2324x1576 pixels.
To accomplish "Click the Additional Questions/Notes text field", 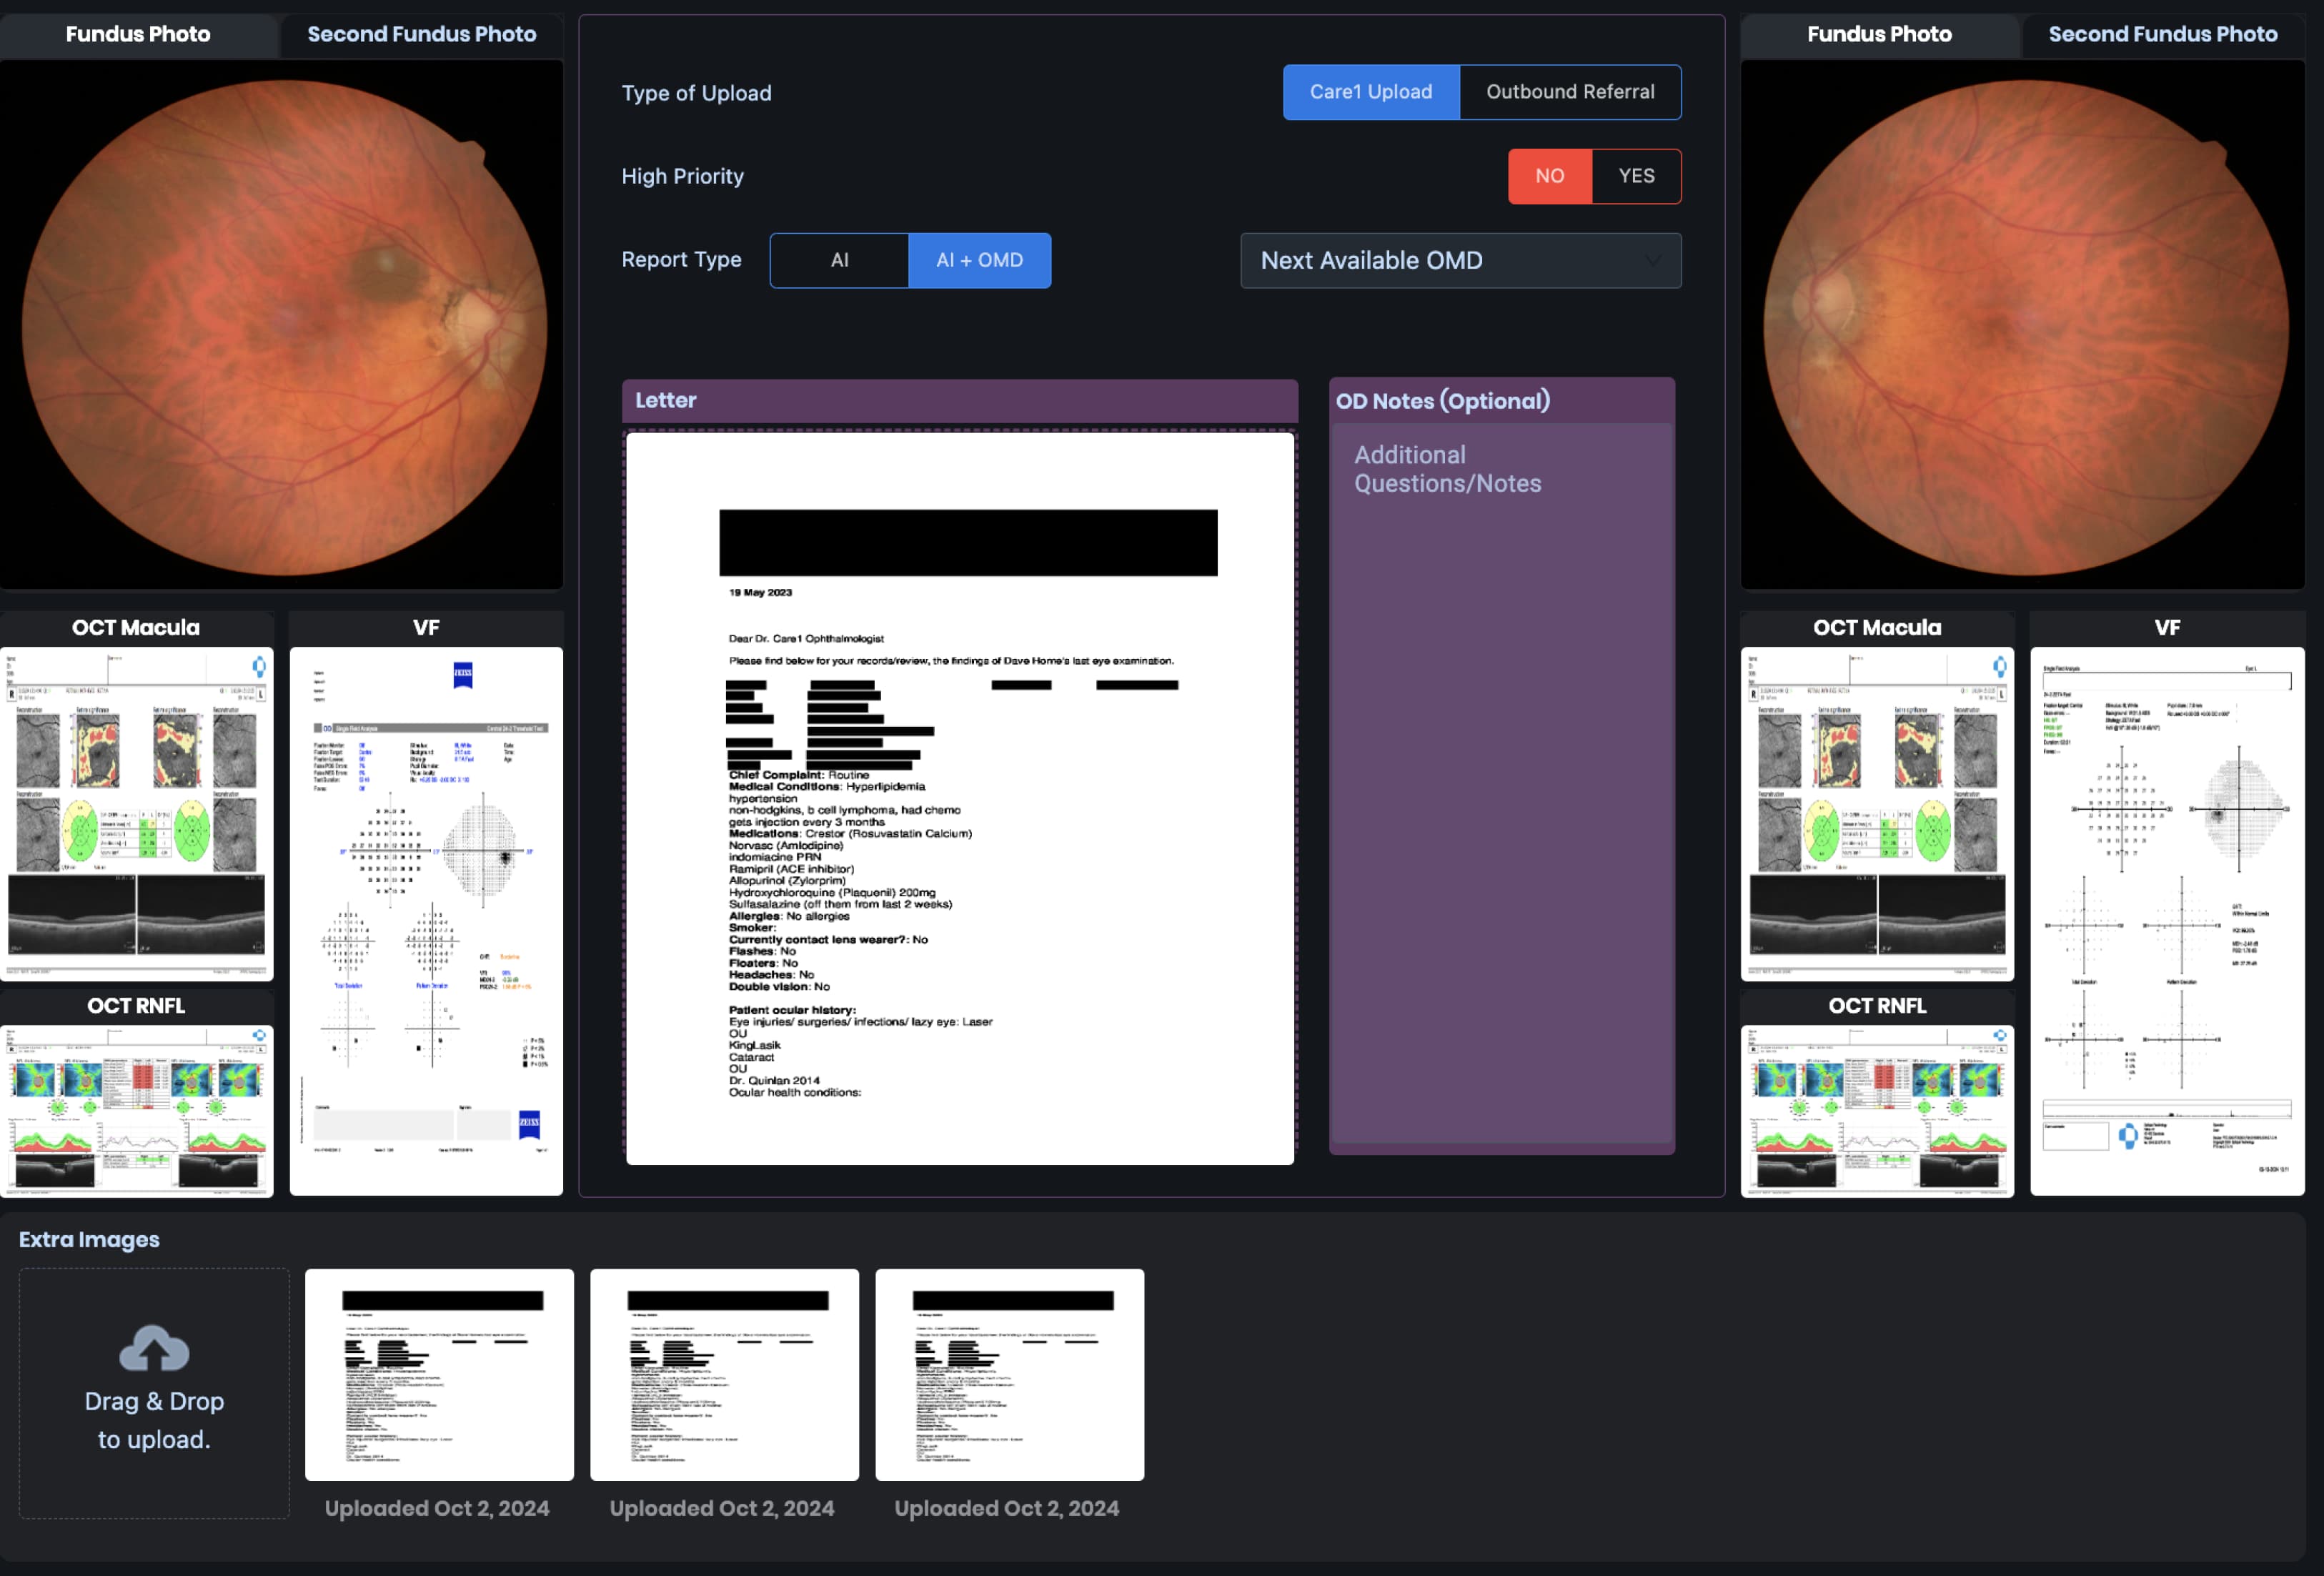I will (x=1501, y=780).
